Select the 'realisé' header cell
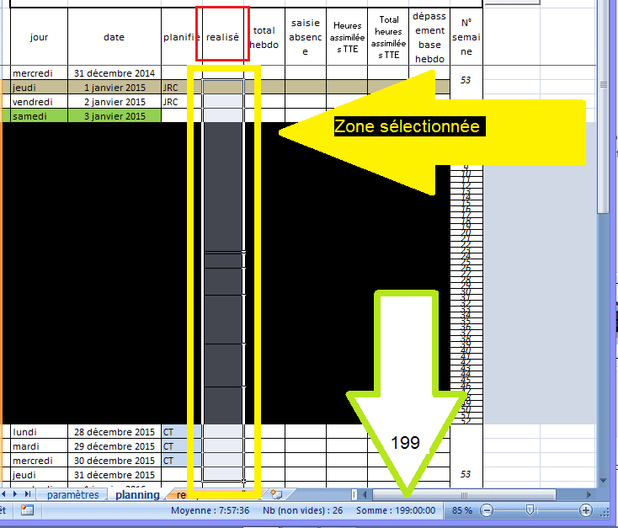 tap(222, 37)
